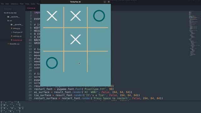Viewport: 201px width, 113px height.
Task: Click the empty middle-left cell of the board
Action: [x=52, y=39]
